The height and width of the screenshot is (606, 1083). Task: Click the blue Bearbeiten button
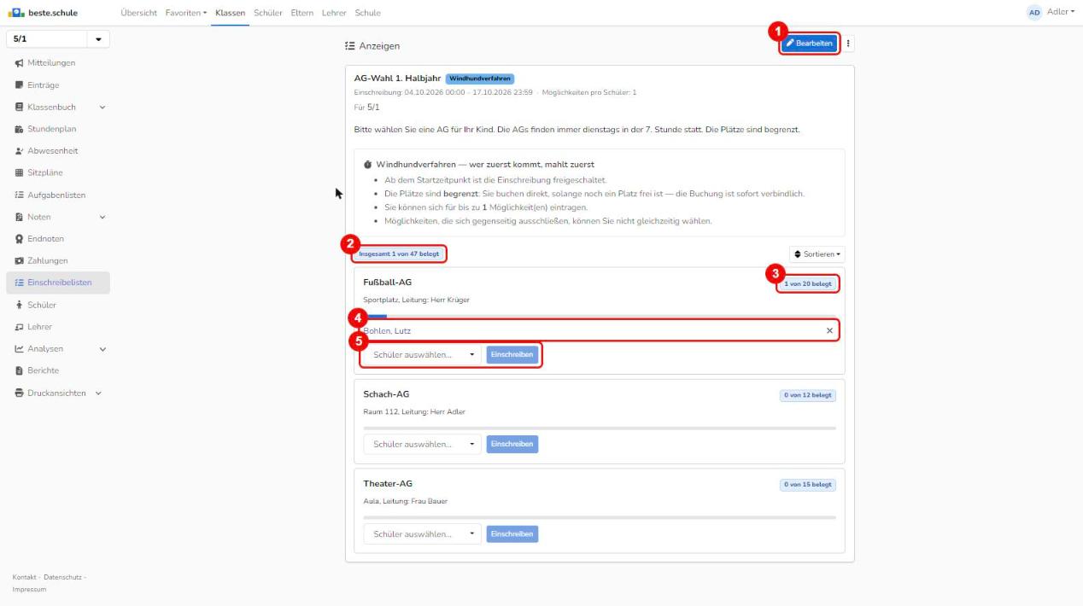[809, 44]
